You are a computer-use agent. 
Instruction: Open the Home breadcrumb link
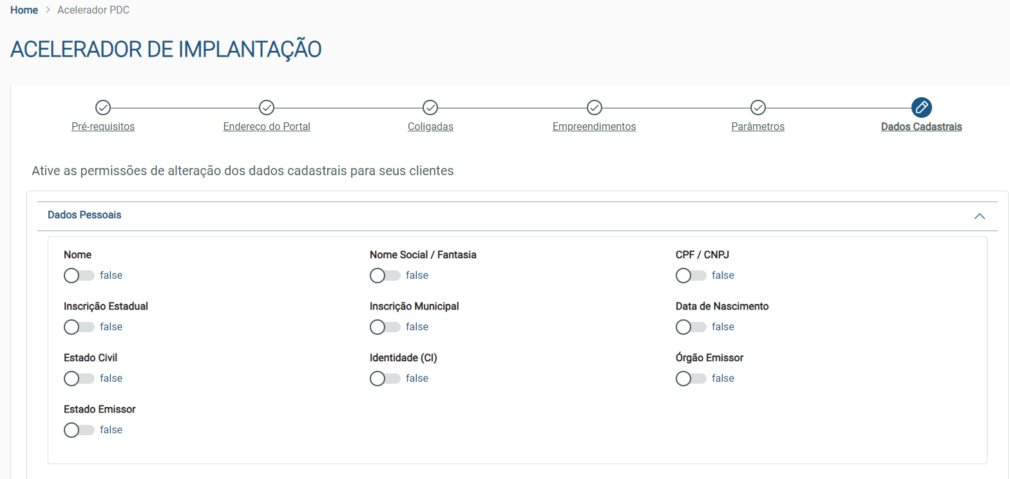click(24, 10)
